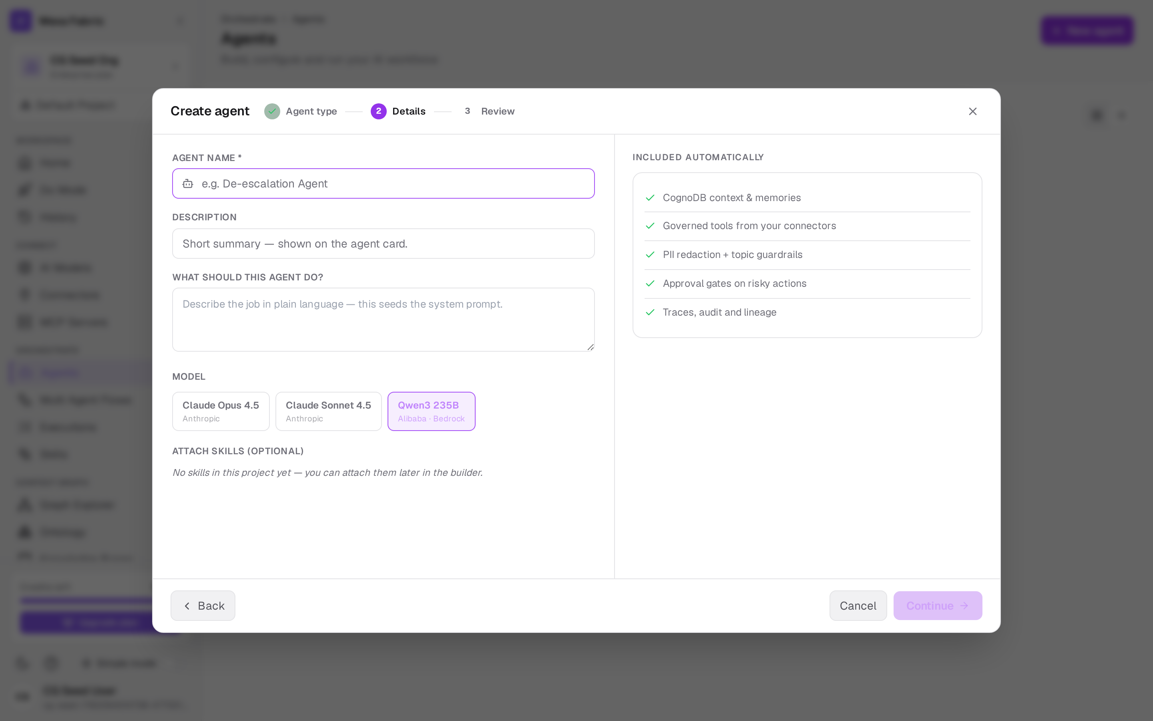Click the Continue button
Viewport: 1153px width, 721px height.
pyautogui.click(x=937, y=606)
